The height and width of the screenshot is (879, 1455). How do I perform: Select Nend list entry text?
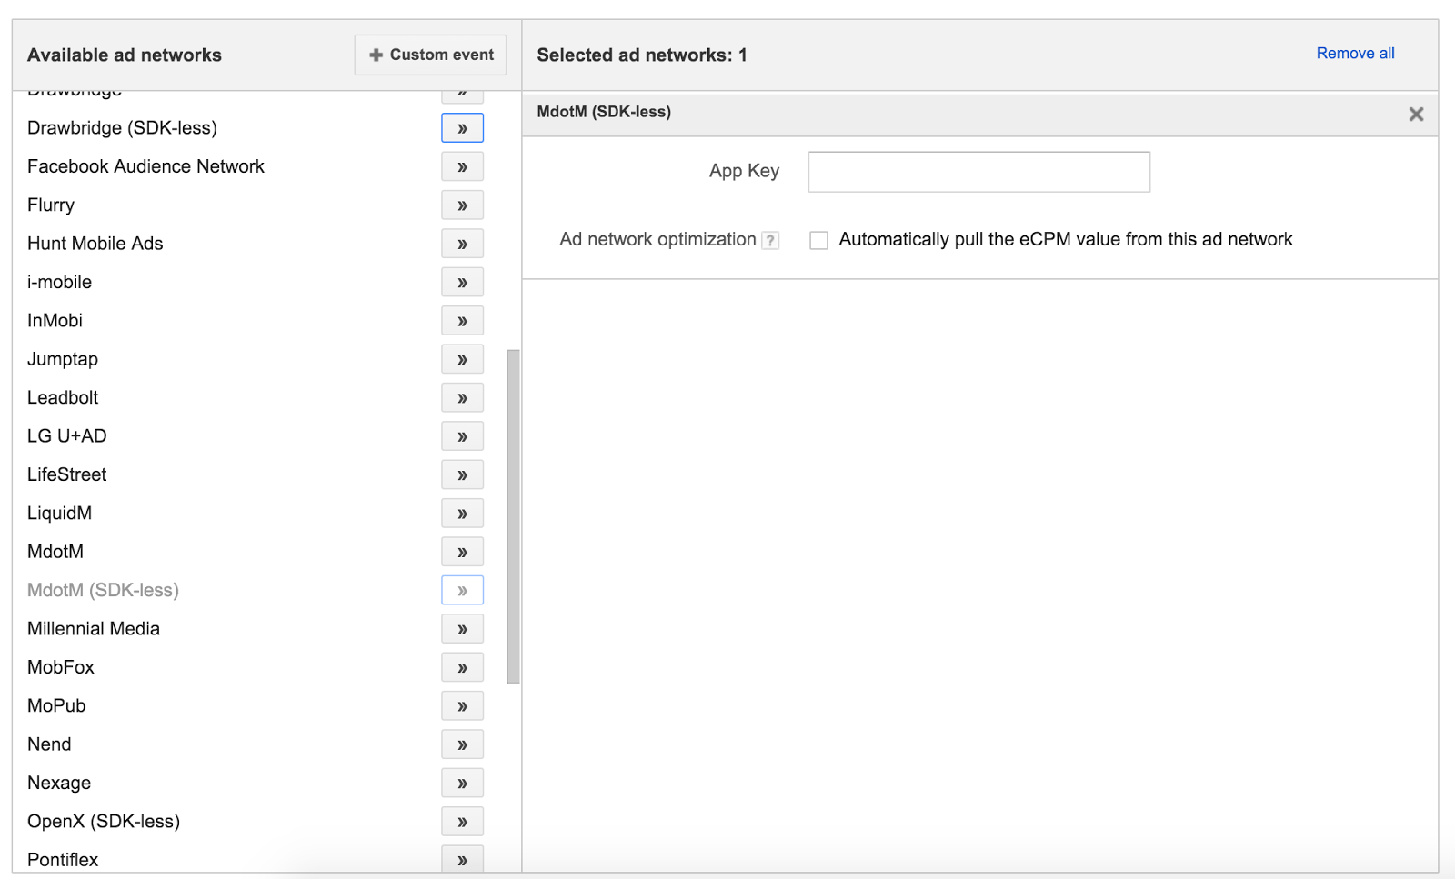click(x=49, y=744)
